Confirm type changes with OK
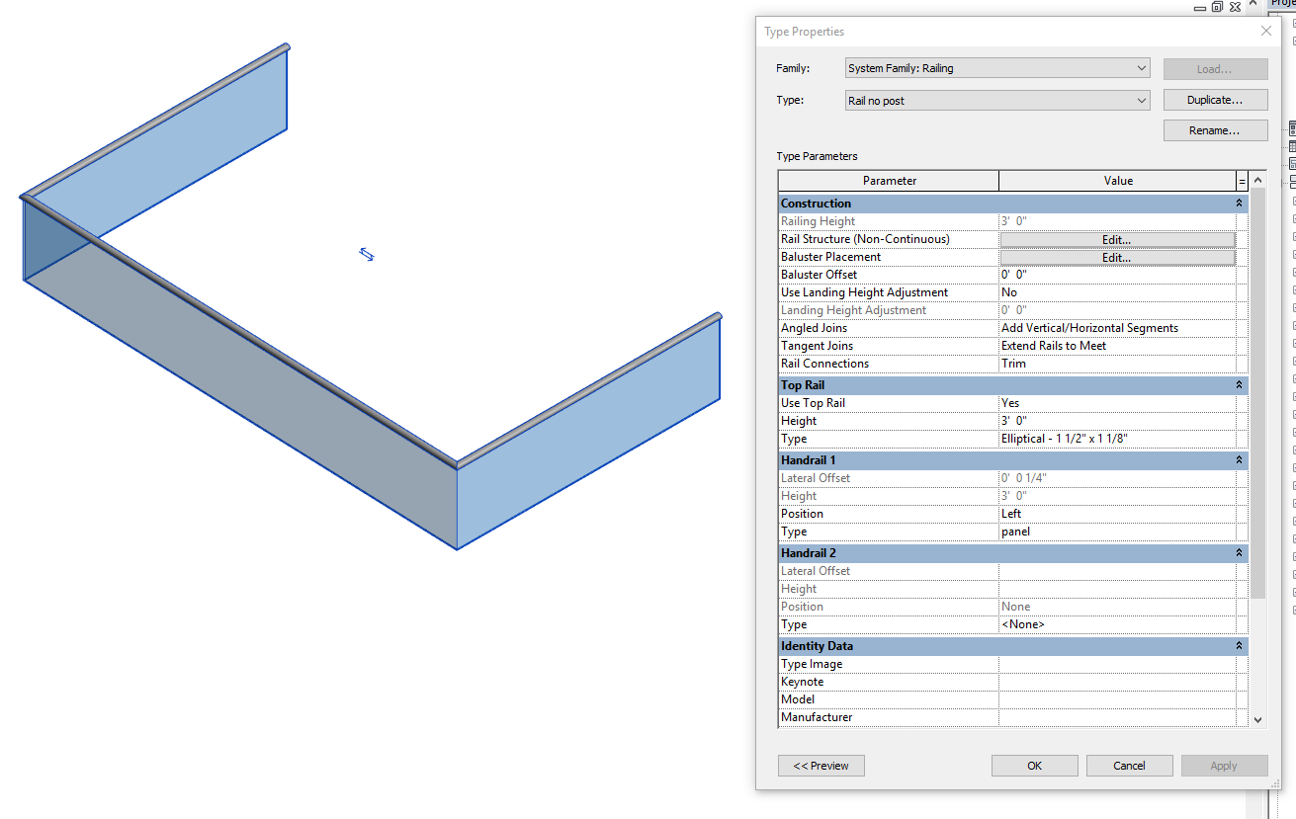 [1034, 765]
